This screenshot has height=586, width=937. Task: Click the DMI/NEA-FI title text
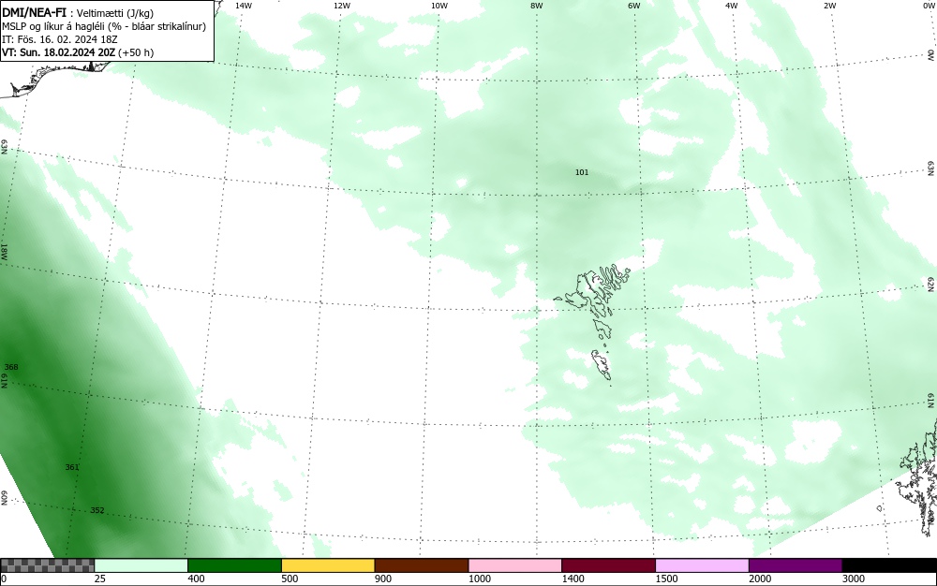pos(34,13)
